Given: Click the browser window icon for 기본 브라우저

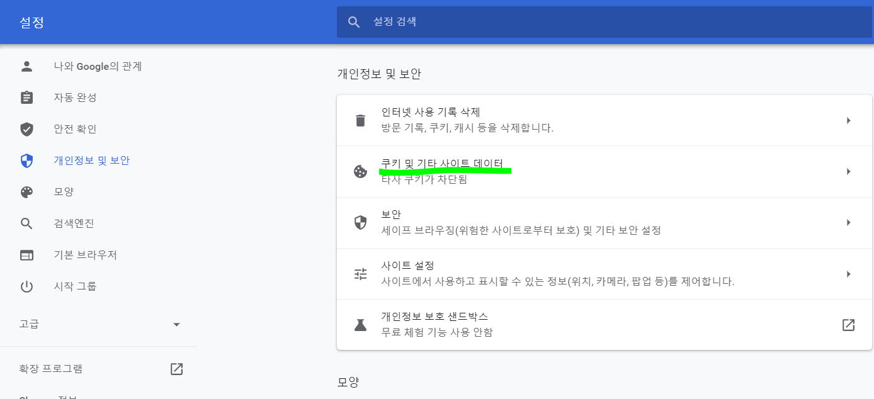Looking at the screenshot, I should pyautogui.click(x=26, y=255).
